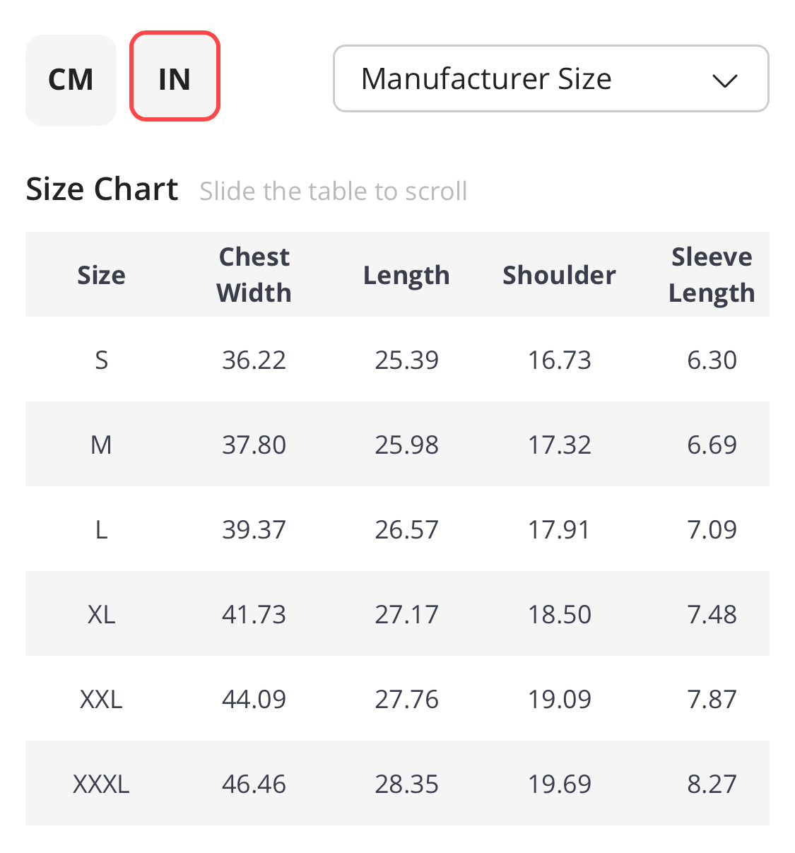Click the Size column header
The width and height of the screenshot is (795, 853).
click(x=101, y=275)
